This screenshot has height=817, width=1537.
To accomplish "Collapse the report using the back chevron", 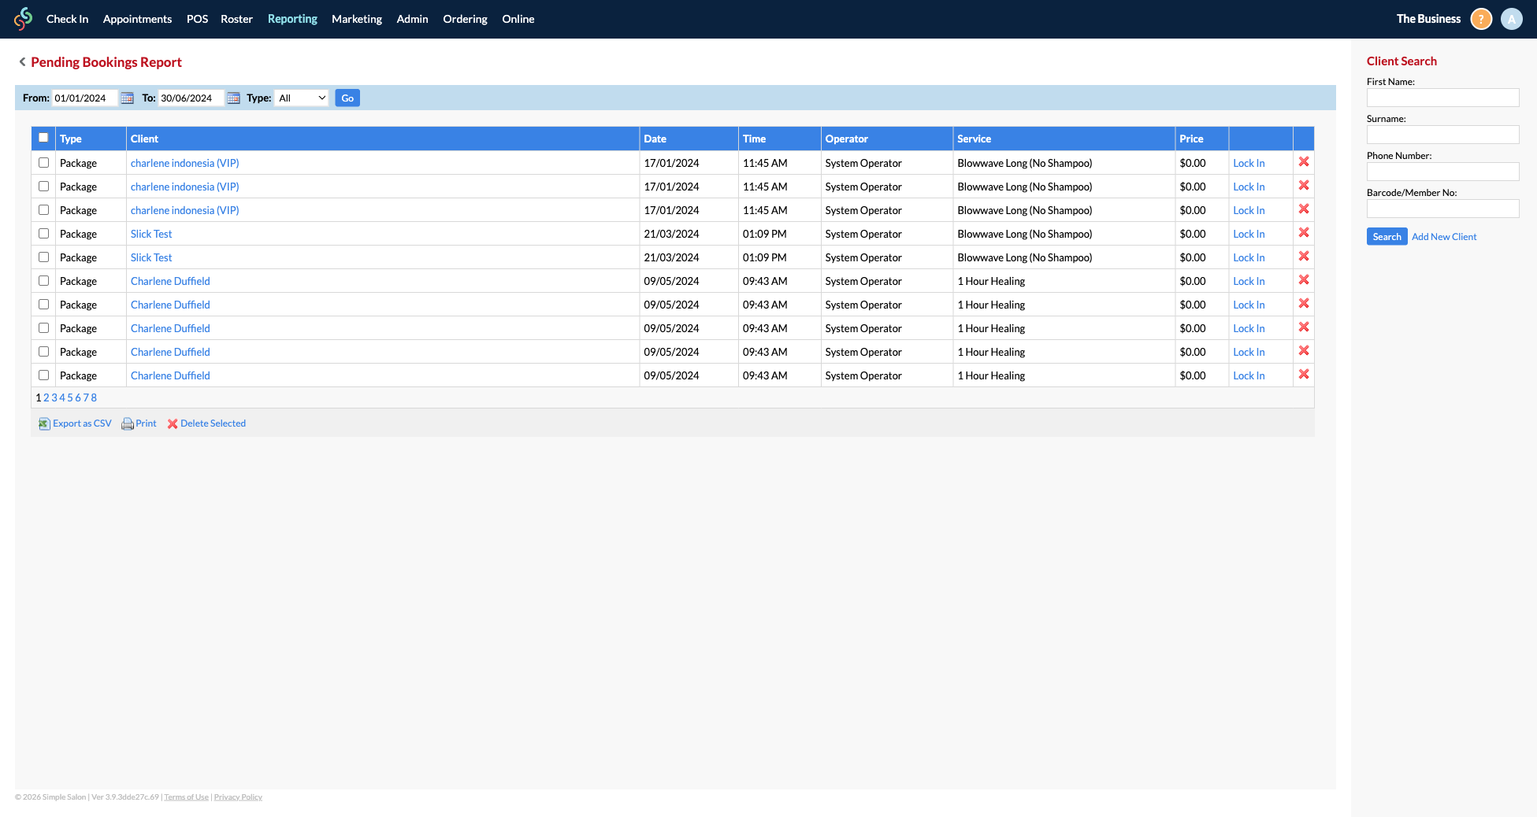I will (21, 61).
